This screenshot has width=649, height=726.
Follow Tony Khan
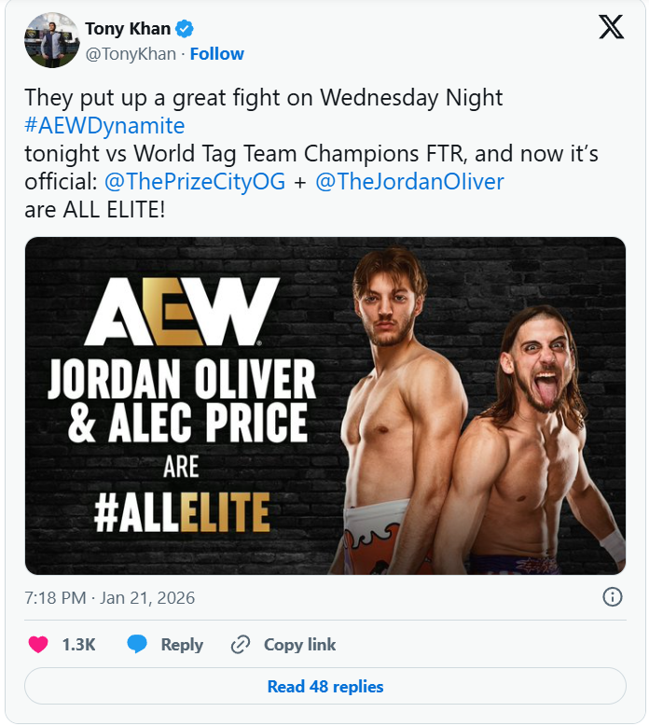[x=216, y=54]
